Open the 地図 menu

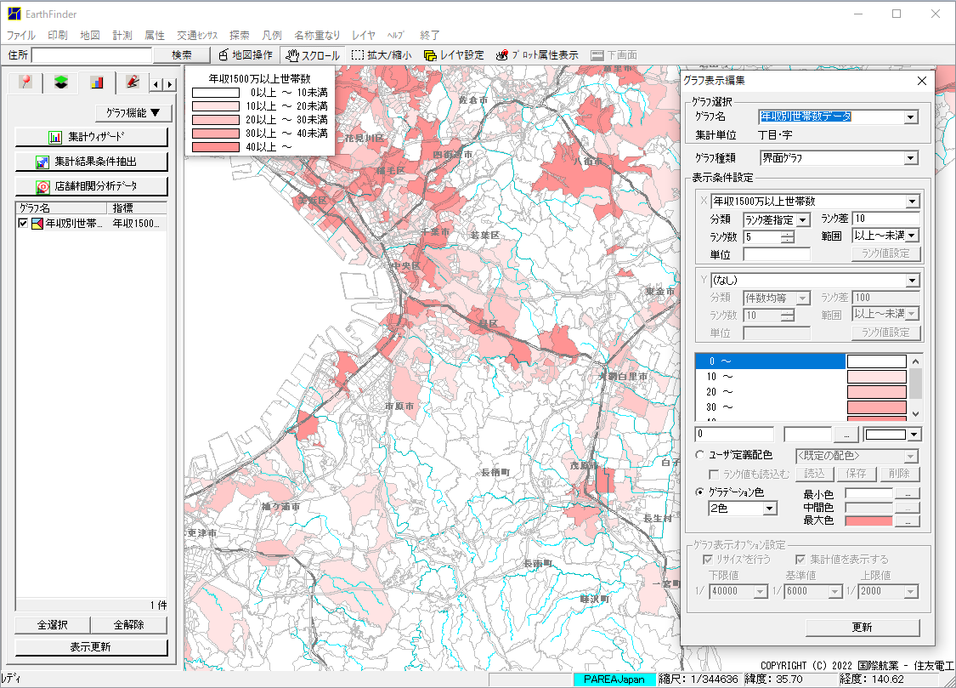(89, 36)
